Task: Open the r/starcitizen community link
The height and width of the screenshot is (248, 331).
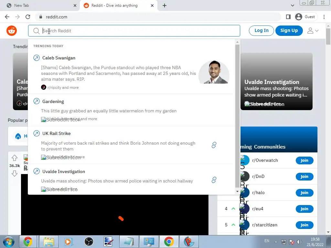Action: point(264,225)
